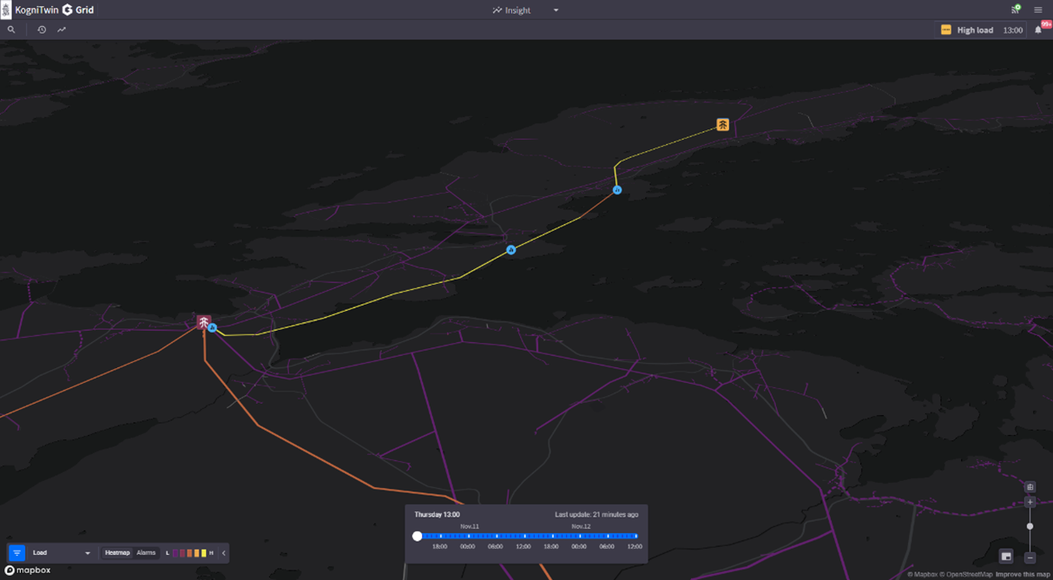
Task: Click the live feed connection status icon
Action: click(1015, 10)
